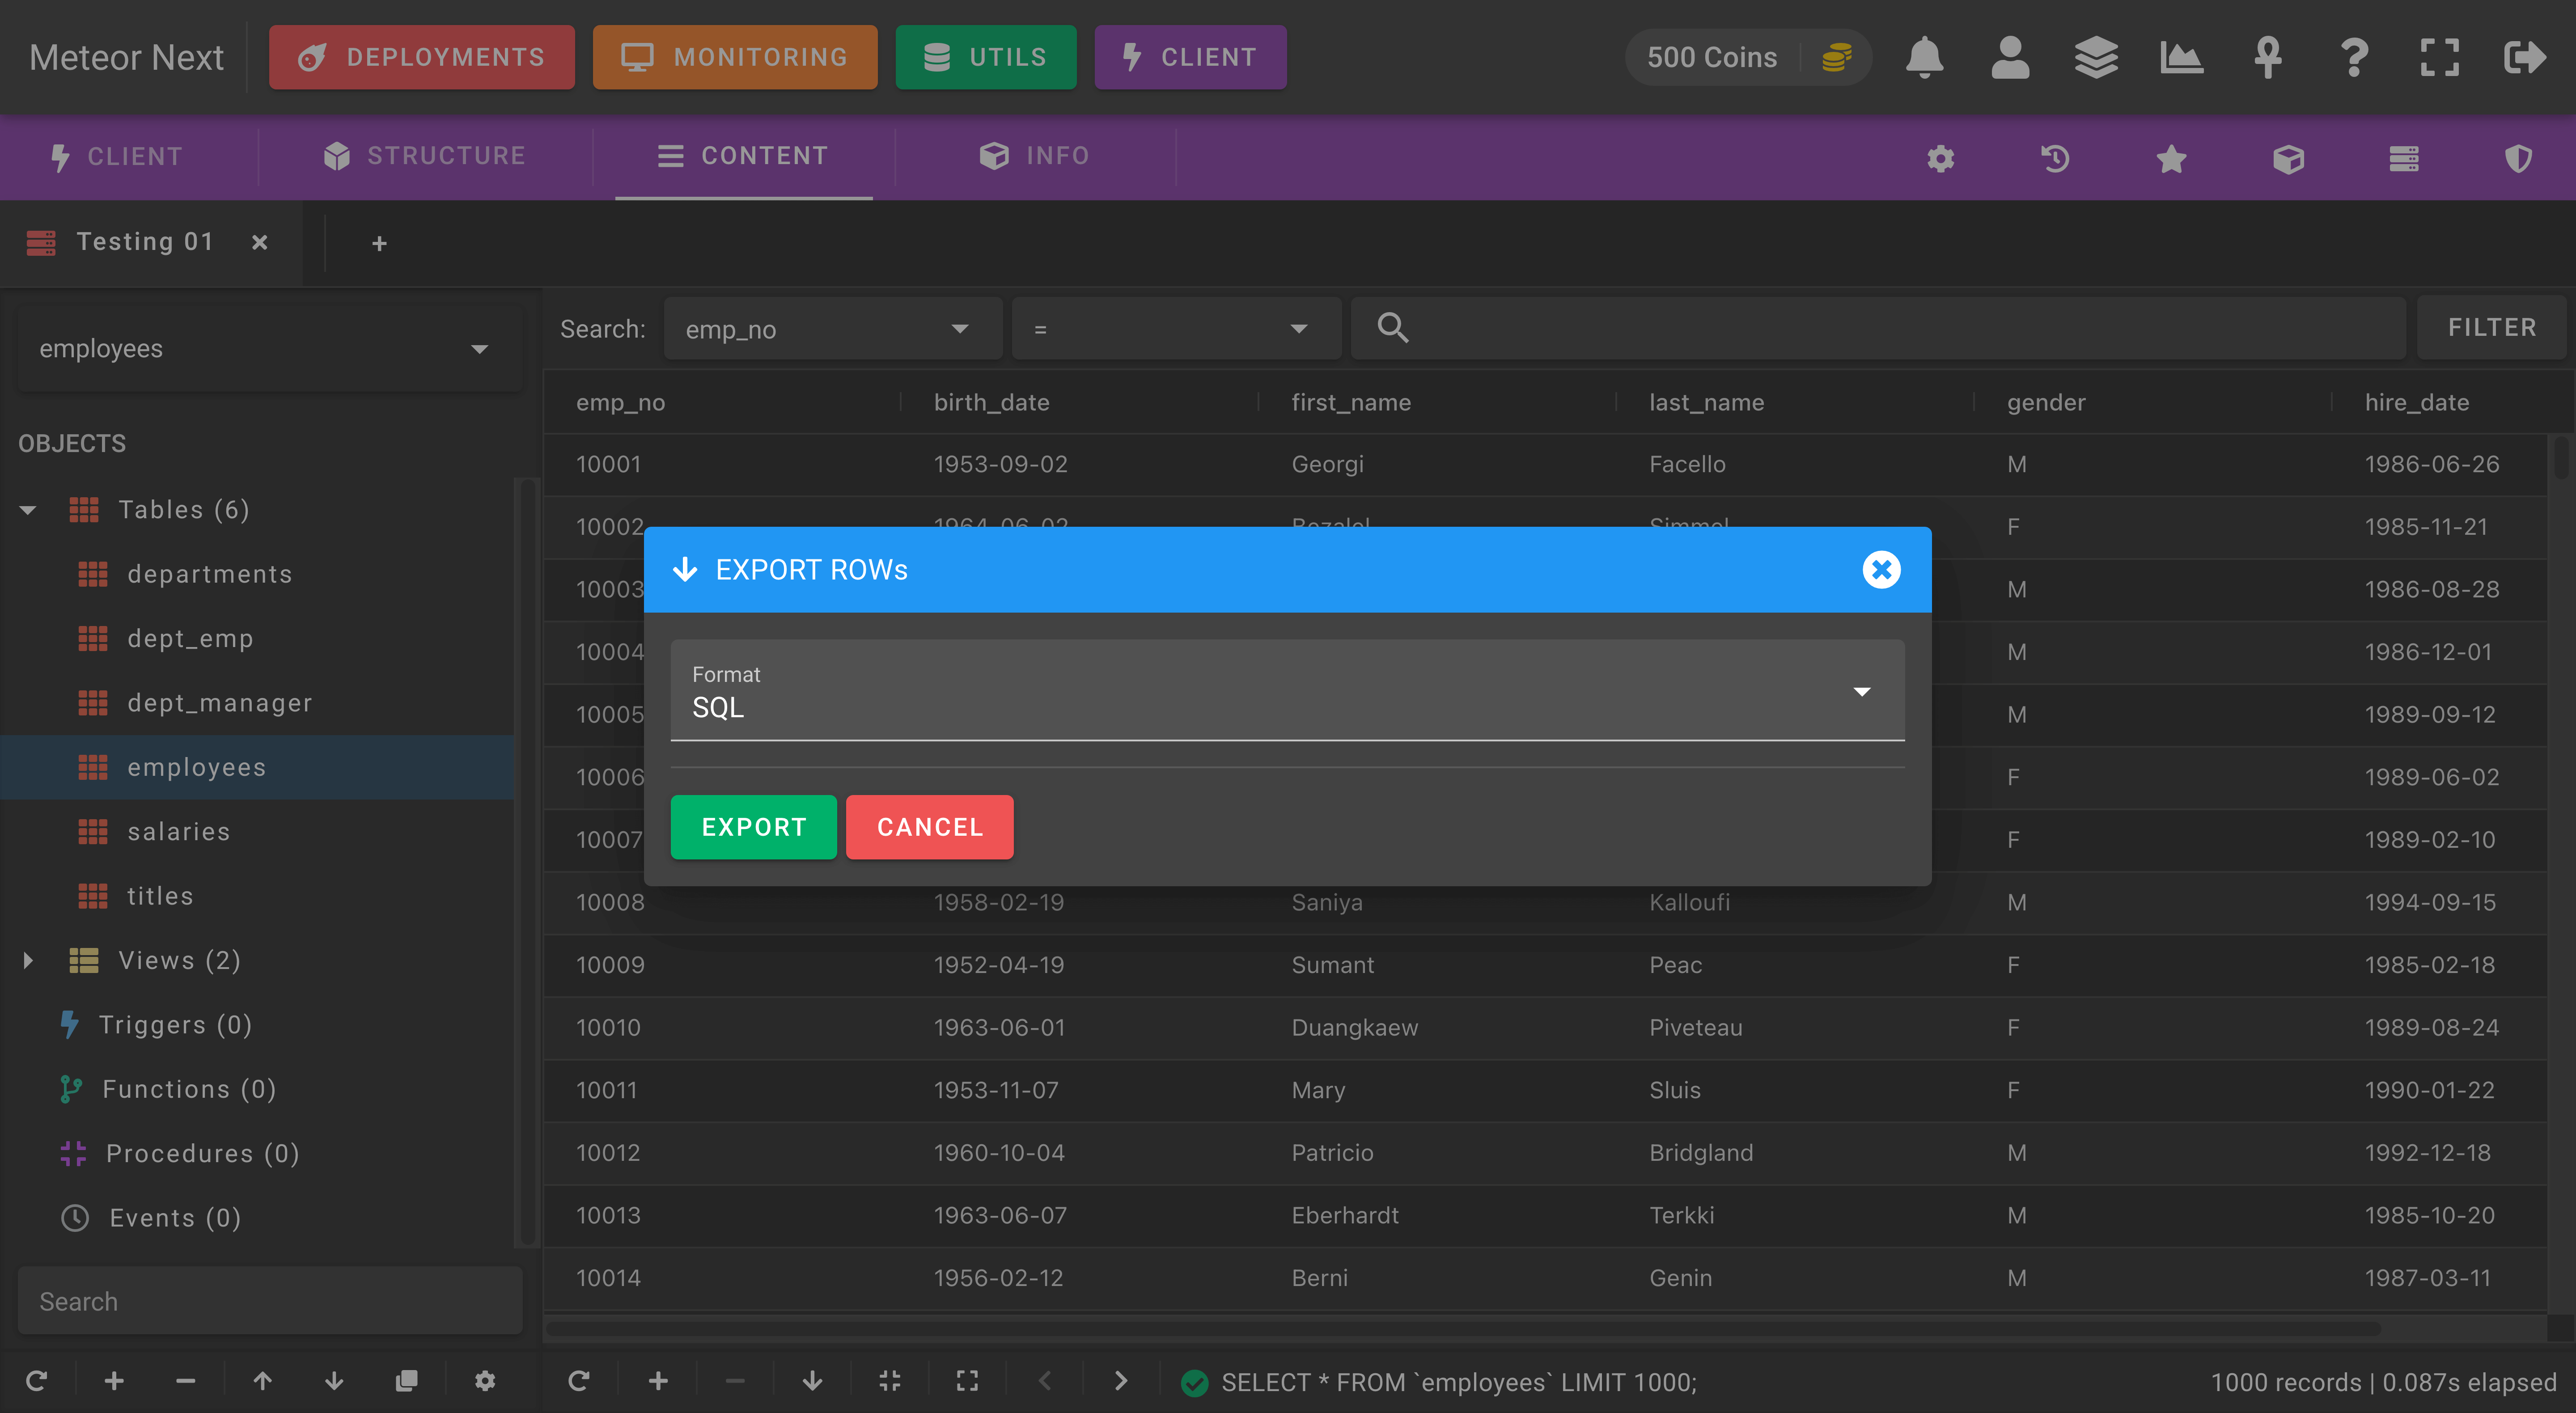
Task: Add a row with content plus icon
Action: [658, 1381]
